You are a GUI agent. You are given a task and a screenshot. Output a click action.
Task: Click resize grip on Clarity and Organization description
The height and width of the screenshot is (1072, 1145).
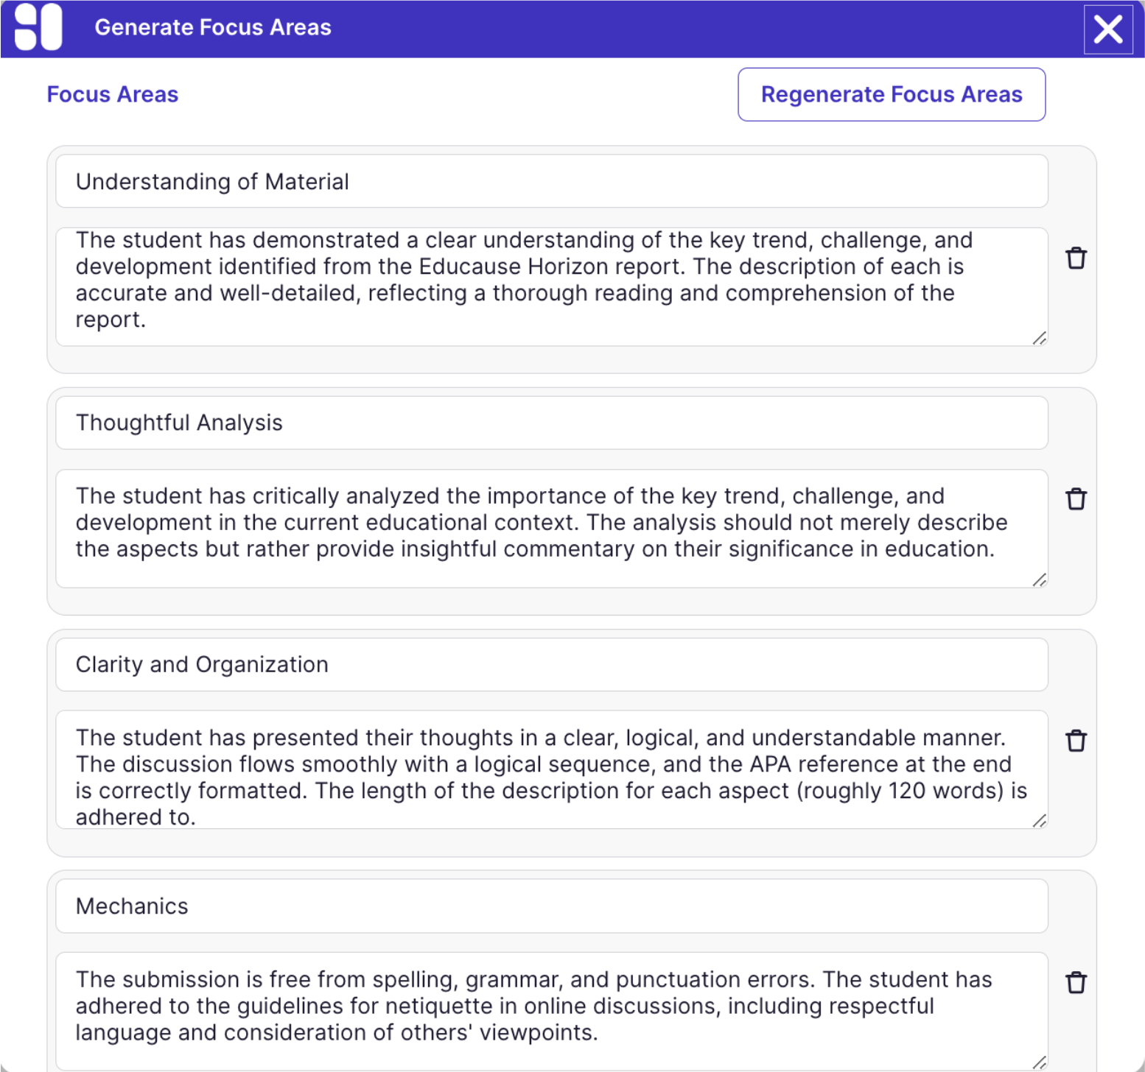(1040, 821)
